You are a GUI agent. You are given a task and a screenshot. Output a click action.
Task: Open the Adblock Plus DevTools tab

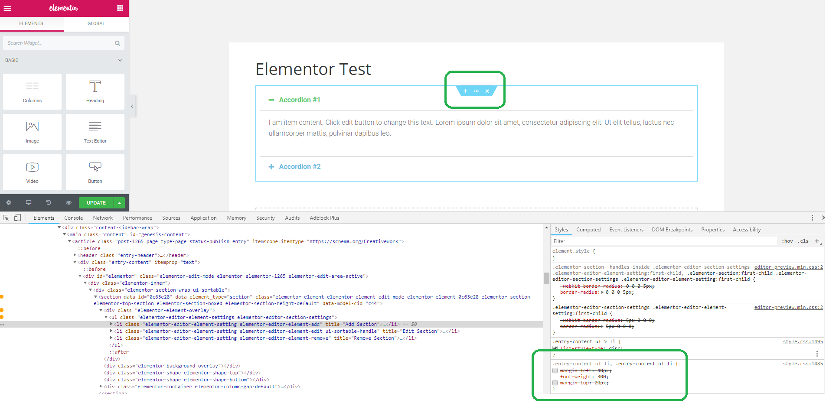(324, 218)
